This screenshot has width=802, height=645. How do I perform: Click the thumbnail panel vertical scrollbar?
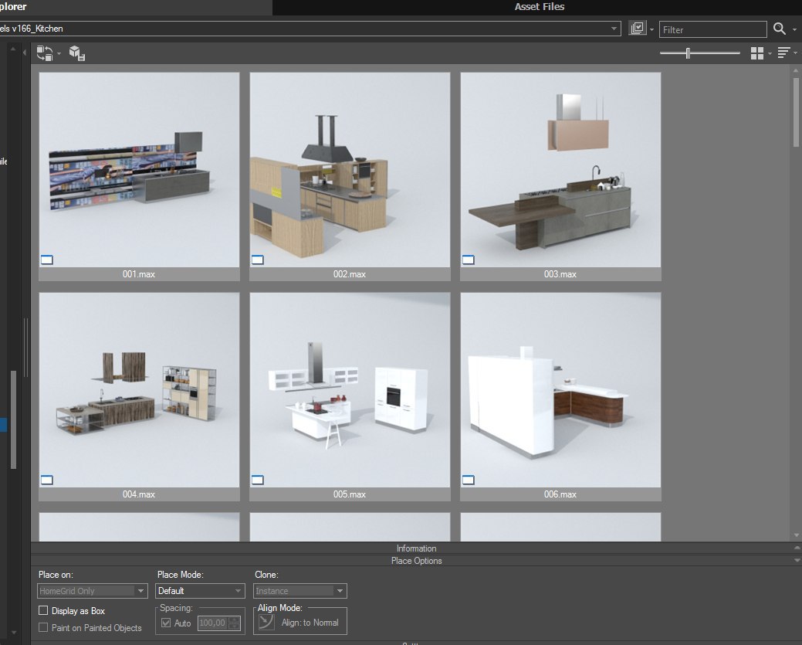point(796,111)
